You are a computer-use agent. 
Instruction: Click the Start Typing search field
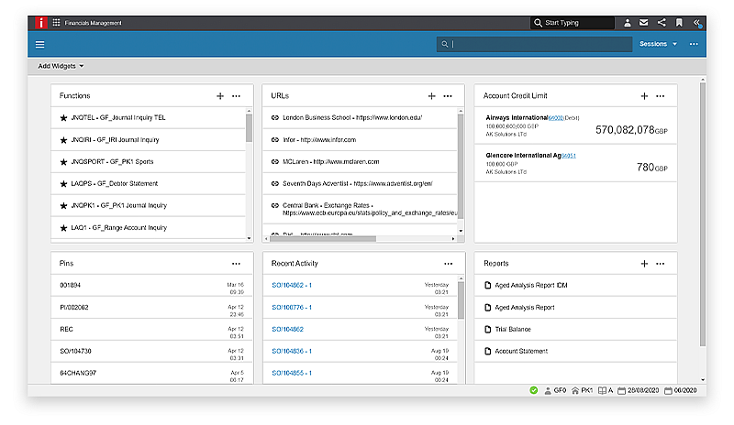(573, 22)
